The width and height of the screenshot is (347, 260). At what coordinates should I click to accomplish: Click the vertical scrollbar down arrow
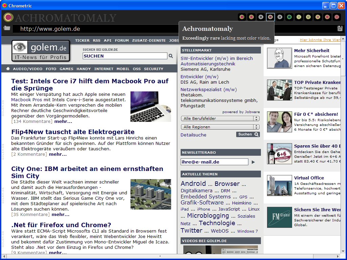pyautogui.click(x=343, y=251)
